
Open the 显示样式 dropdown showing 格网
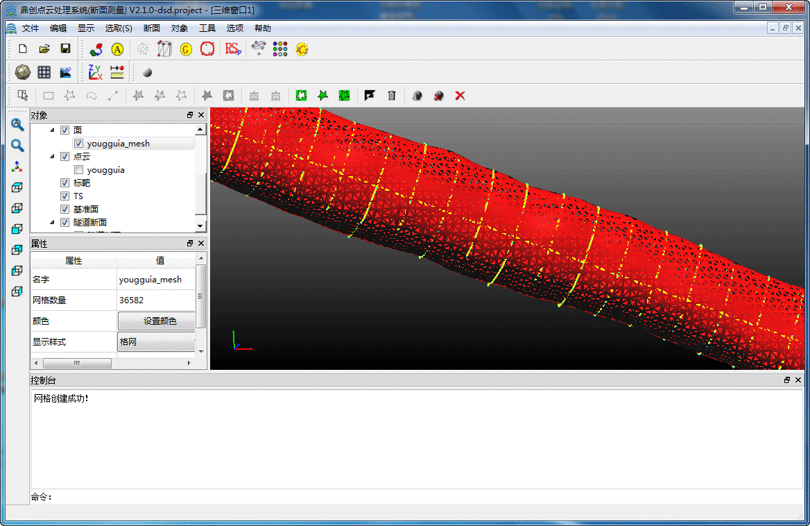(156, 342)
